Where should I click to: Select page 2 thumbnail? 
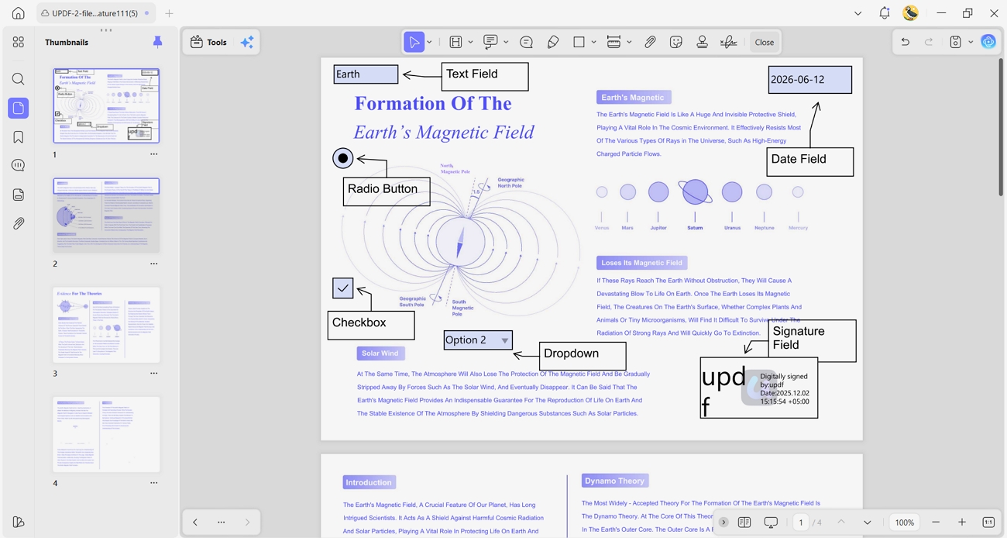pyautogui.click(x=106, y=215)
